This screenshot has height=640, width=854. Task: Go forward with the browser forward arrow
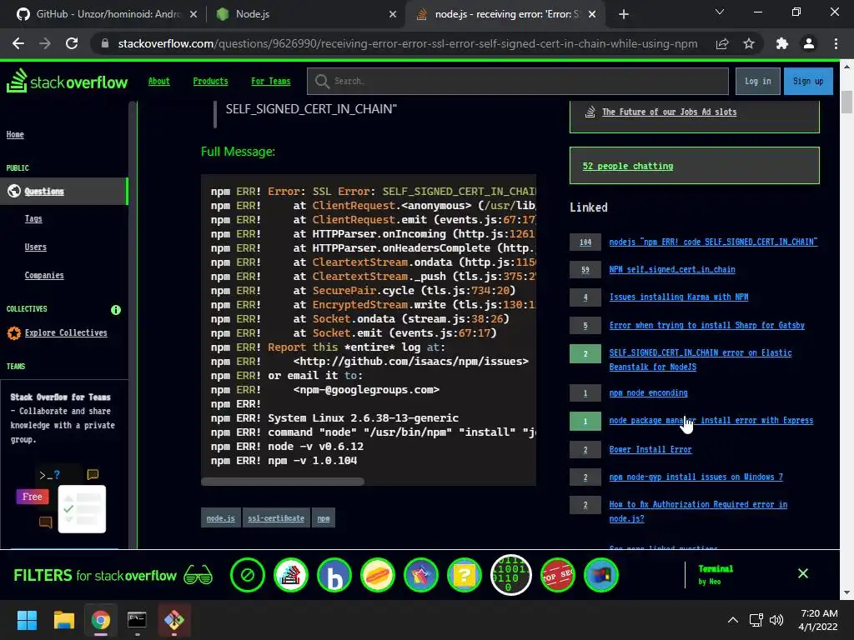click(x=45, y=43)
